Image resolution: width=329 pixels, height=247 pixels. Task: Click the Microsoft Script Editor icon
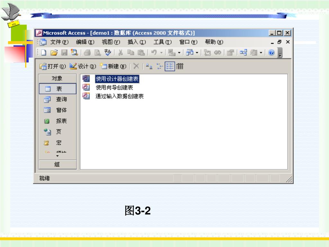click(x=218, y=52)
